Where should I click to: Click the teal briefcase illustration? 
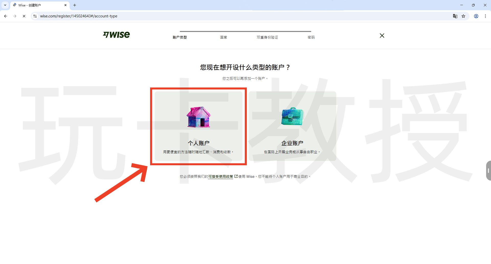pos(292,116)
